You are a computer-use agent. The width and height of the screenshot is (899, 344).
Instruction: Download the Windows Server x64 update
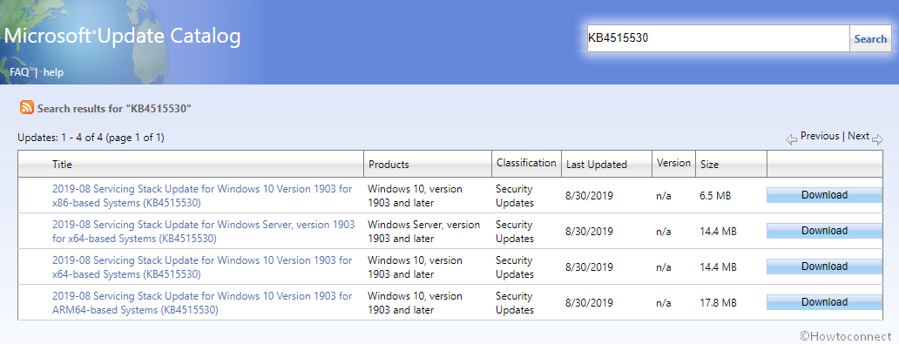[824, 231]
